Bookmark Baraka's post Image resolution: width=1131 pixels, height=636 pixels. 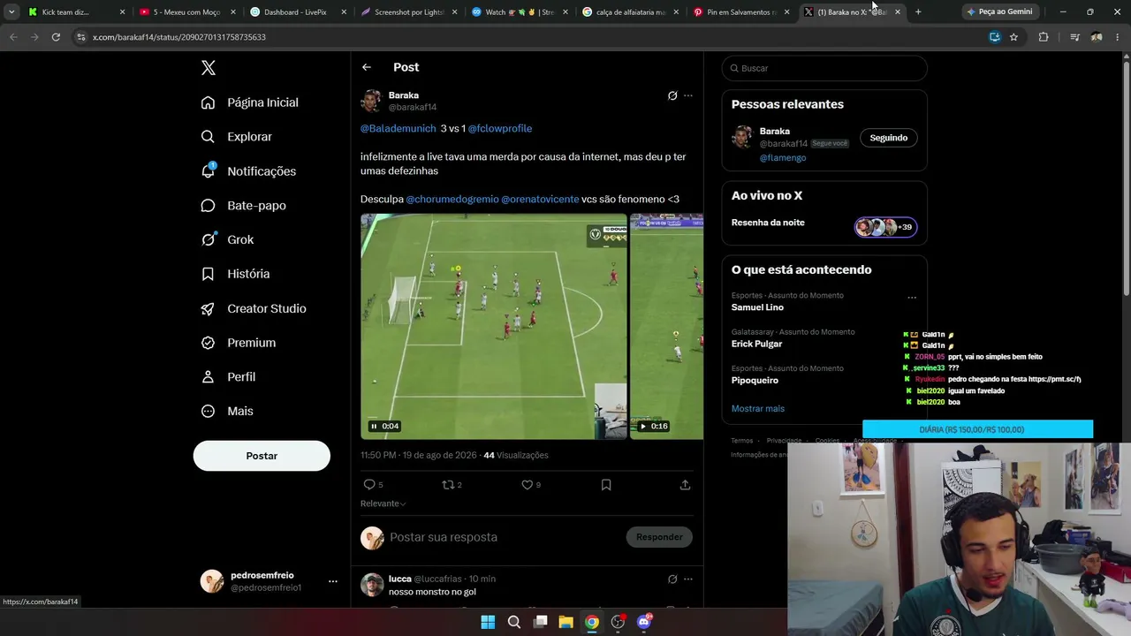(x=606, y=485)
